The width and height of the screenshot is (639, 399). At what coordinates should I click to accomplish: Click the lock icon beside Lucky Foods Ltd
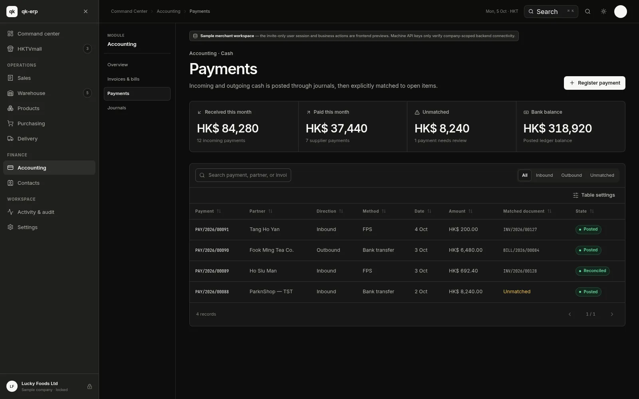pyautogui.click(x=89, y=386)
